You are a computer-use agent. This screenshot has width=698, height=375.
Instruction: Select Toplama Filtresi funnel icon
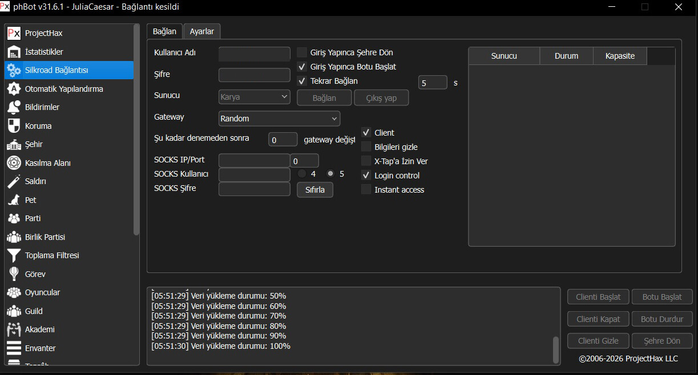[x=14, y=255]
